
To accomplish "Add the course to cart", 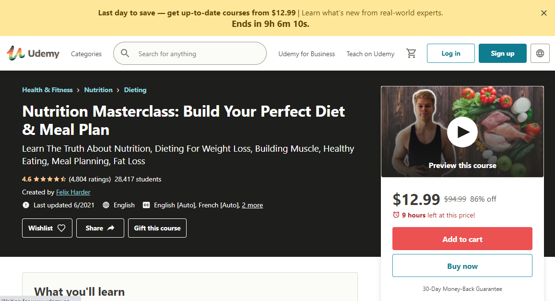I will (462, 239).
